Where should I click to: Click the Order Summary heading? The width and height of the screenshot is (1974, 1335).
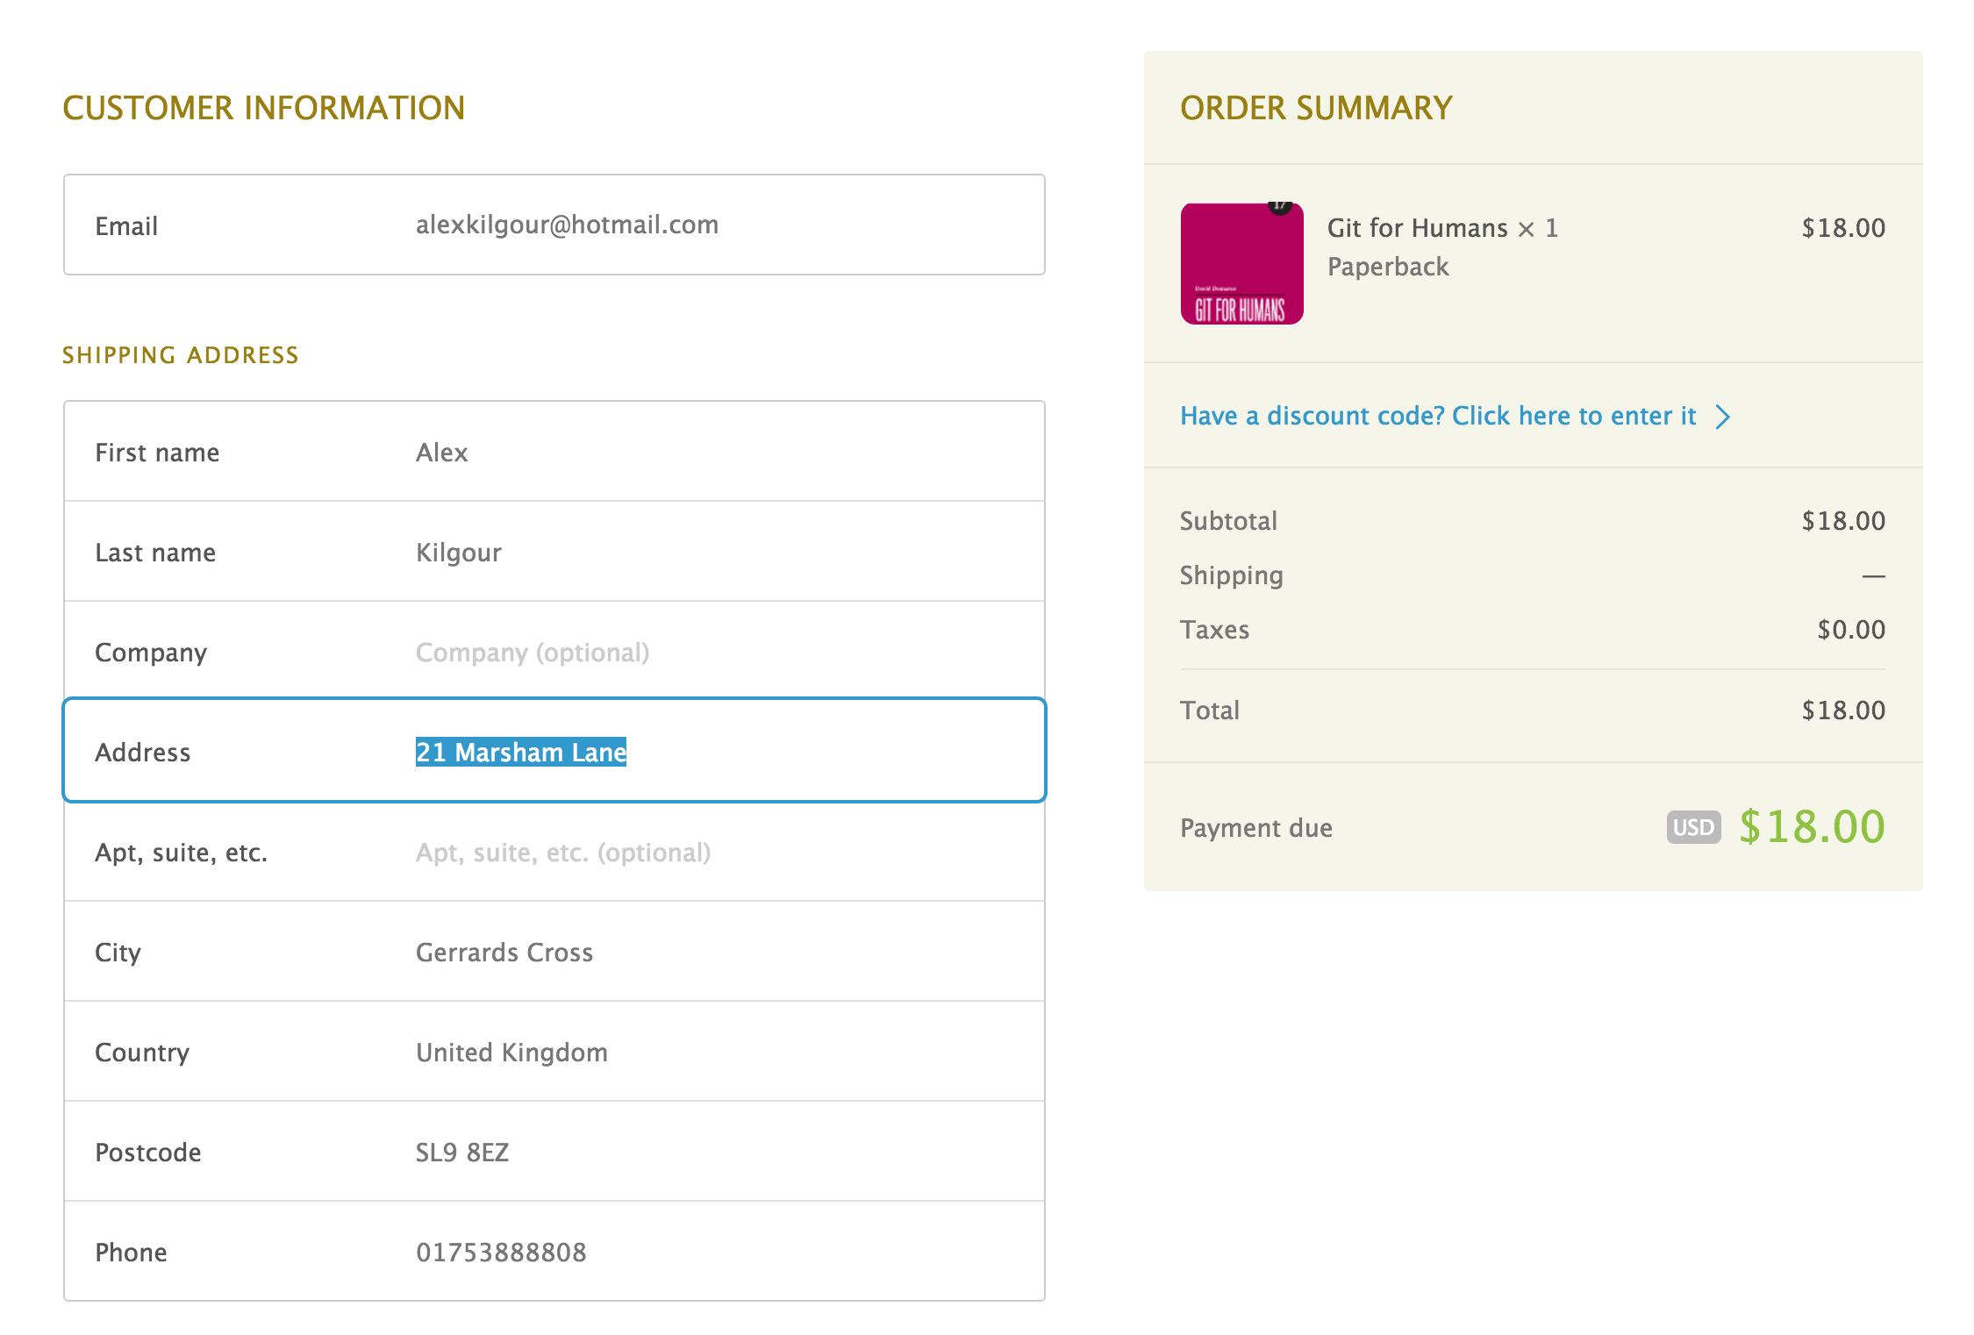[1315, 108]
